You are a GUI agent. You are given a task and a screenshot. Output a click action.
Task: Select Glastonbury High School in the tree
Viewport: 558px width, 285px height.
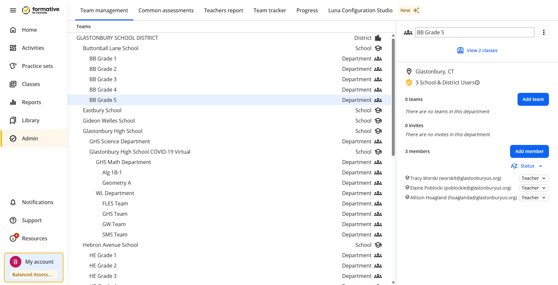click(229, 131)
